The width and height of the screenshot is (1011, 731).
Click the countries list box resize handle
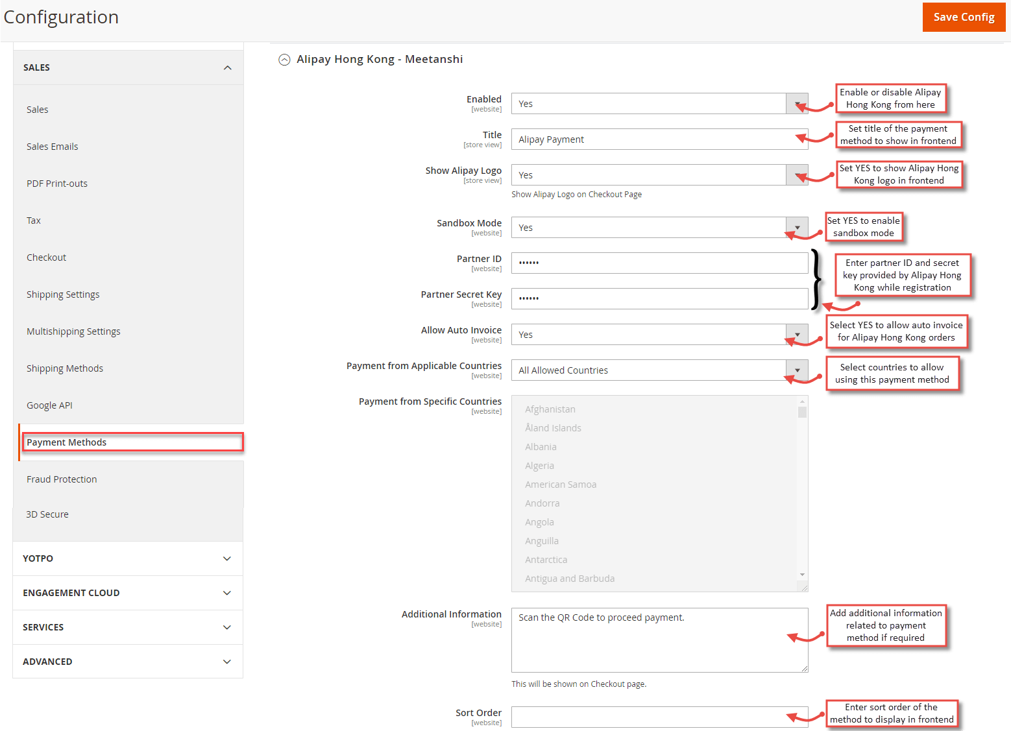coord(804,588)
